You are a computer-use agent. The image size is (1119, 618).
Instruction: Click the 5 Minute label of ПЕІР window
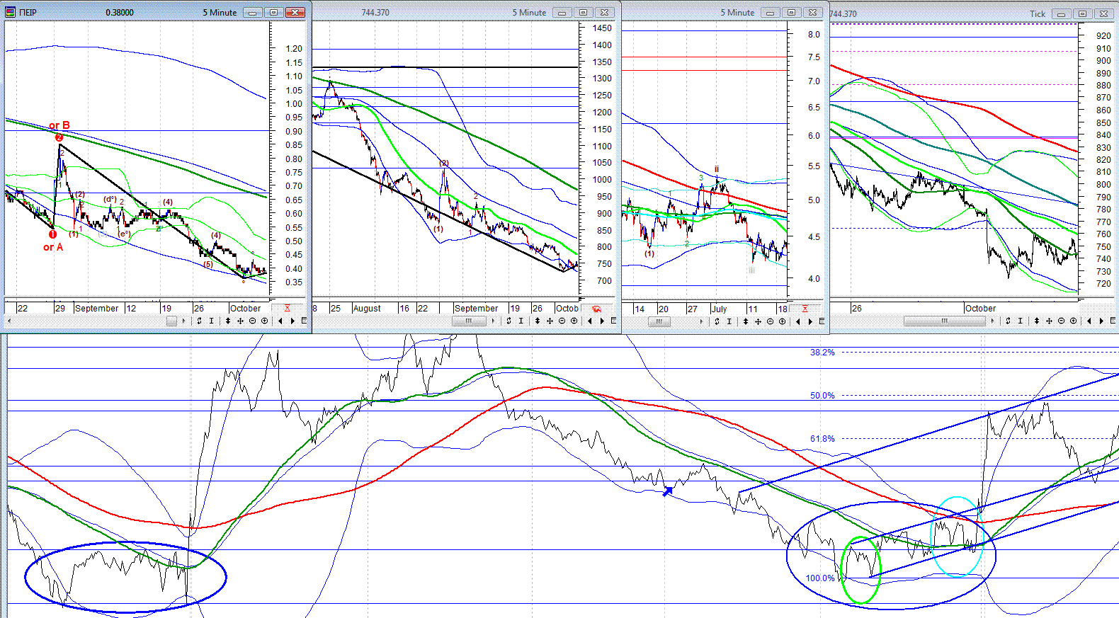(x=220, y=13)
